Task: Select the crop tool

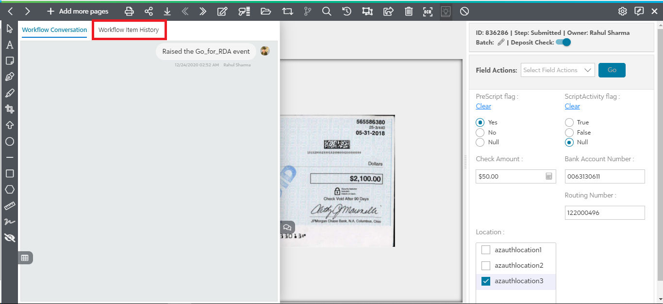Action: (x=9, y=109)
